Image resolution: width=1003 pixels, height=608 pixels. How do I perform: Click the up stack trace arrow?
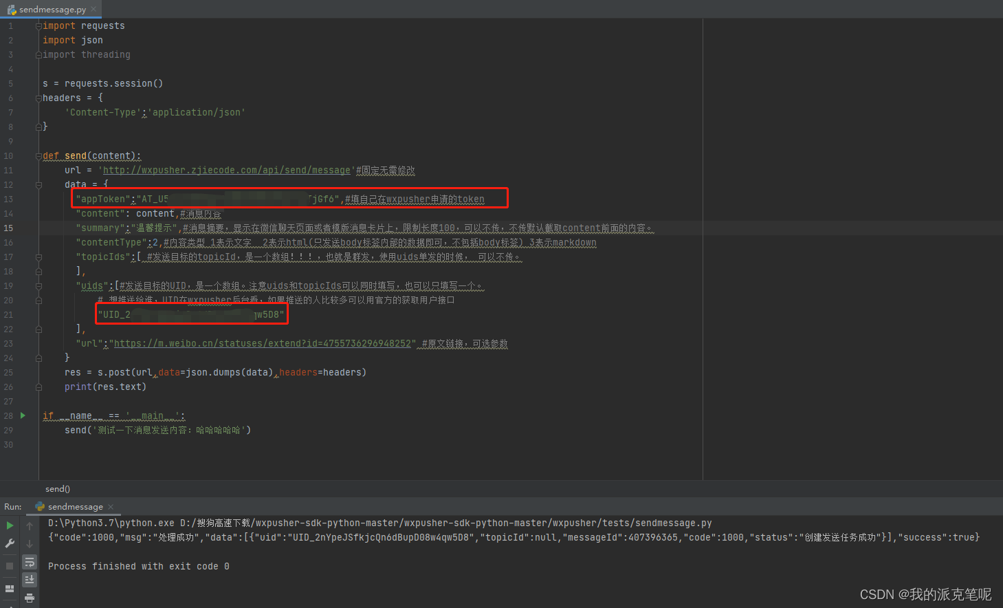[x=30, y=525]
